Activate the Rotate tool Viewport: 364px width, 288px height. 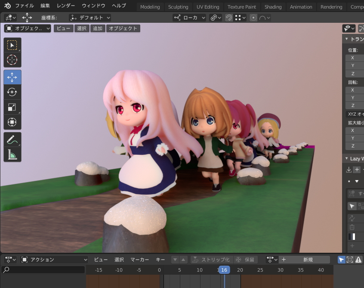[12, 92]
